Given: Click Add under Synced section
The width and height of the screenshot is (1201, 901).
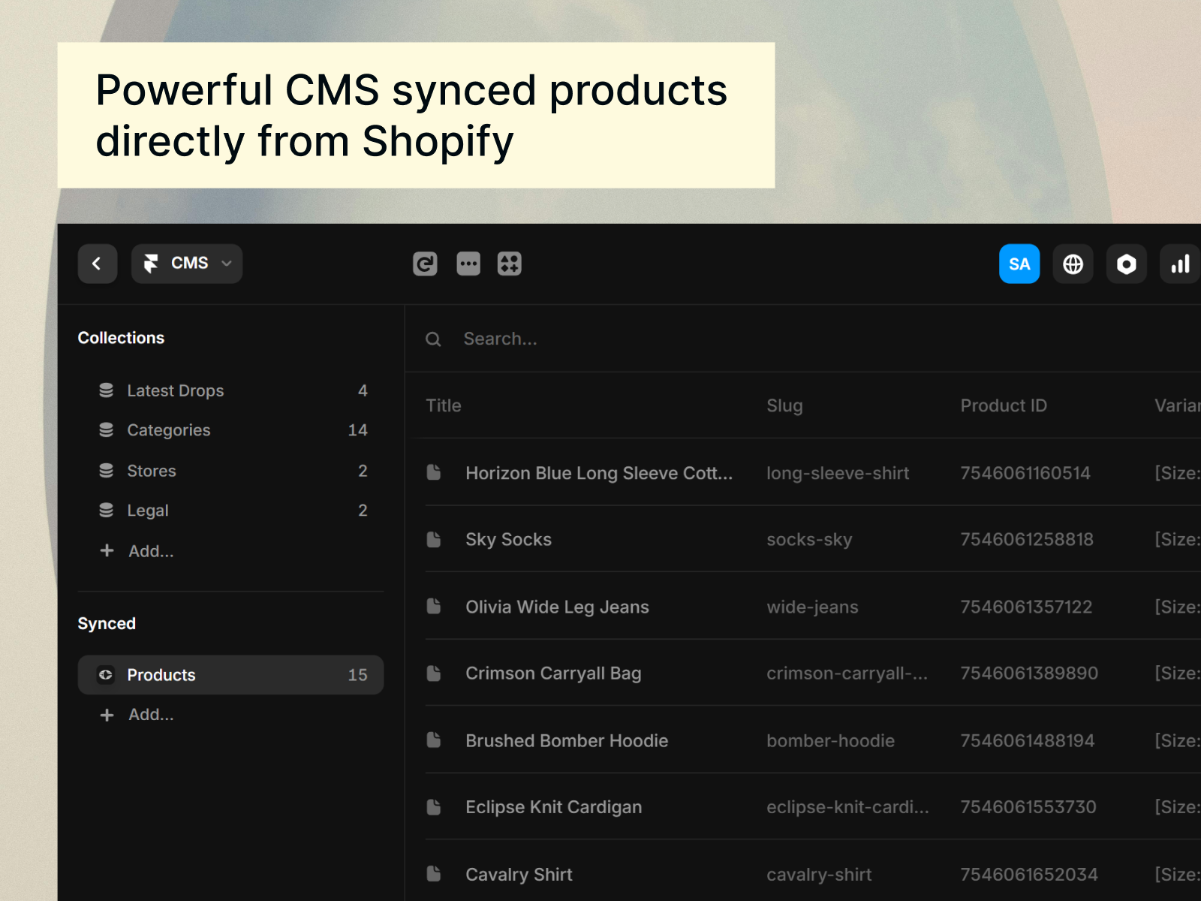Looking at the screenshot, I should (150, 715).
